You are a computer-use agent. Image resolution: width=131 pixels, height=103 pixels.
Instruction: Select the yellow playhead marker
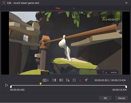(41, 84)
